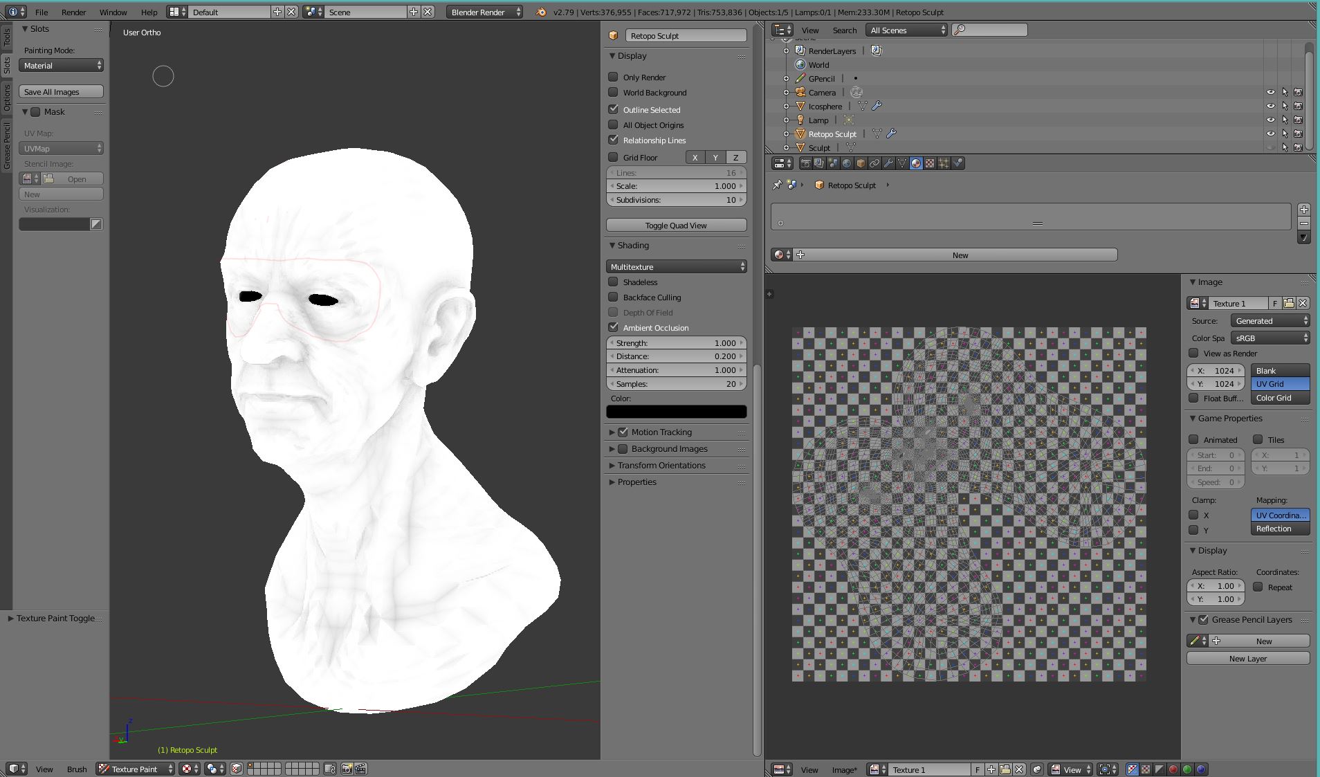Click the Toggle Quad View button
The height and width of the screenshot is (777, 1320).
tap(676, 225)
